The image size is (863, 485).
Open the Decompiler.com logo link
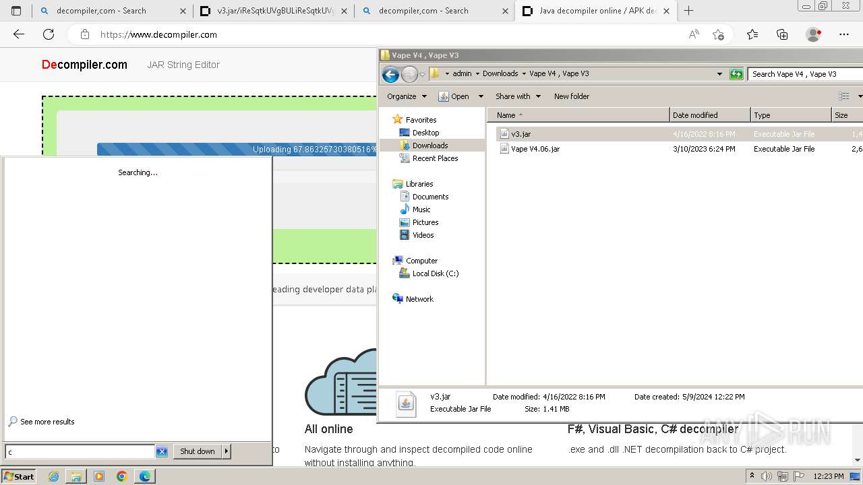point(84,65)
